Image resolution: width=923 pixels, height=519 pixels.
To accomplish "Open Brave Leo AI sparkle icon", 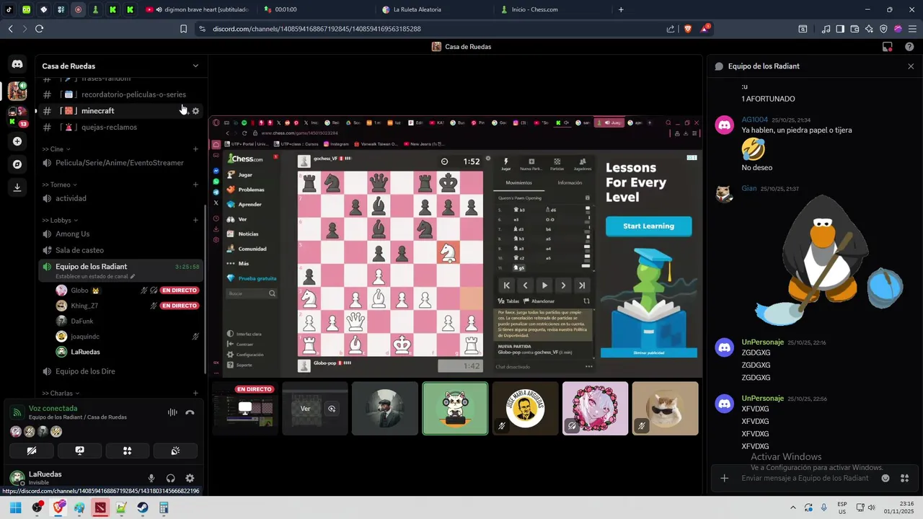I will (869, 29).
